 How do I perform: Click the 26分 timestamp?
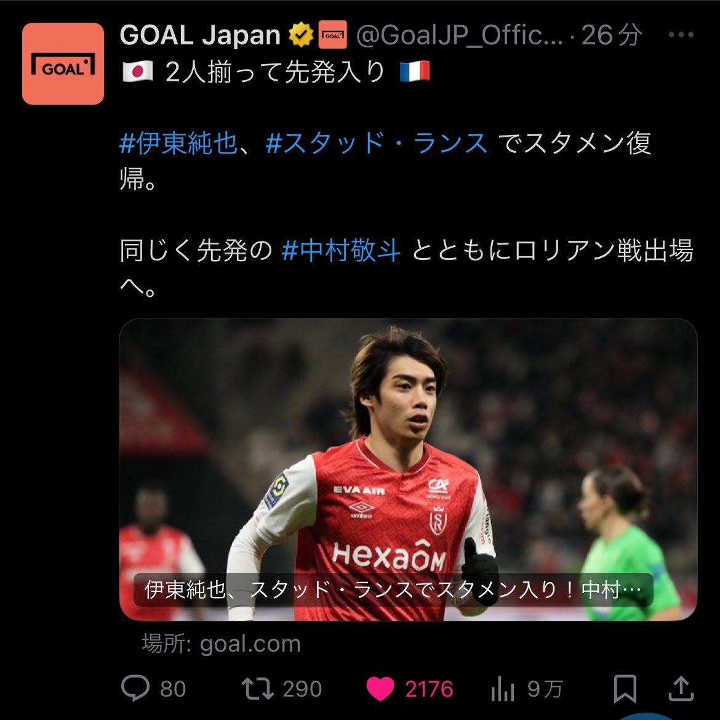(611, 36)
